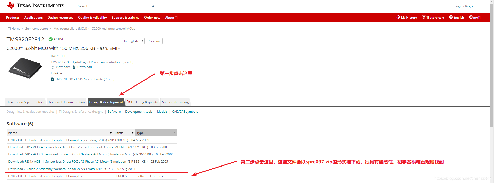Open Quality & reliability menu
The height and width of the screenshot is (183, 494).
pos(92,18)
